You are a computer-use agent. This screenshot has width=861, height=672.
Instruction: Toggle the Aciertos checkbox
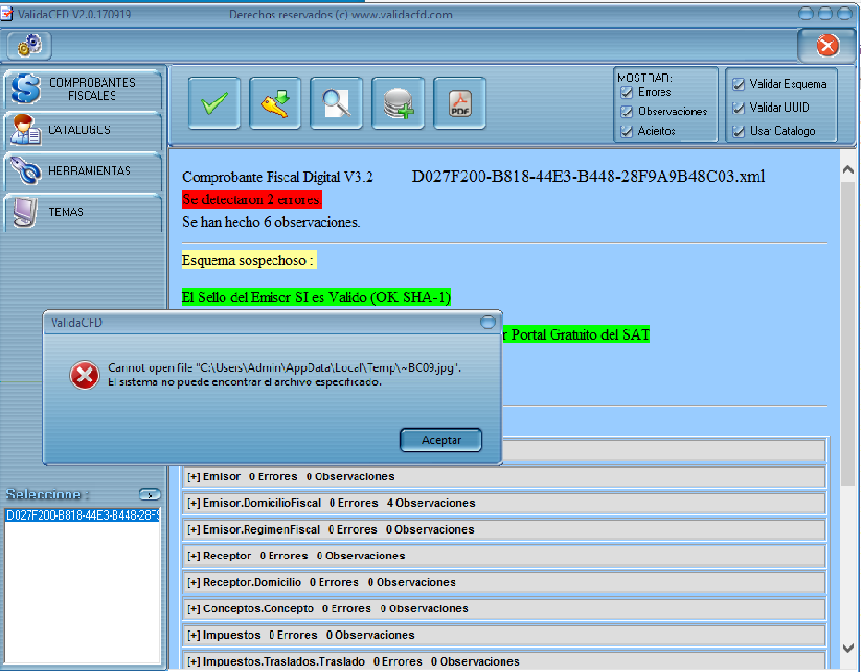tap(626, 131)
